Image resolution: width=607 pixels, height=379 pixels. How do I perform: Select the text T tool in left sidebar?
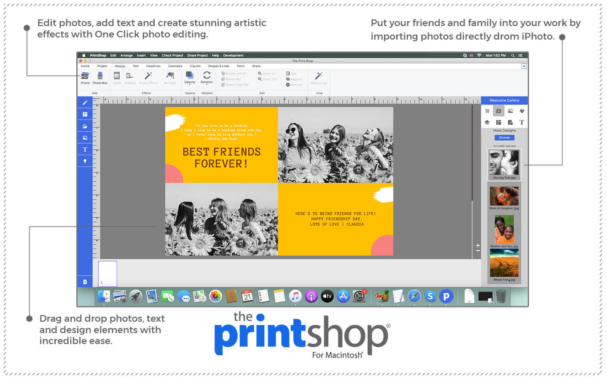click(85, 149)
